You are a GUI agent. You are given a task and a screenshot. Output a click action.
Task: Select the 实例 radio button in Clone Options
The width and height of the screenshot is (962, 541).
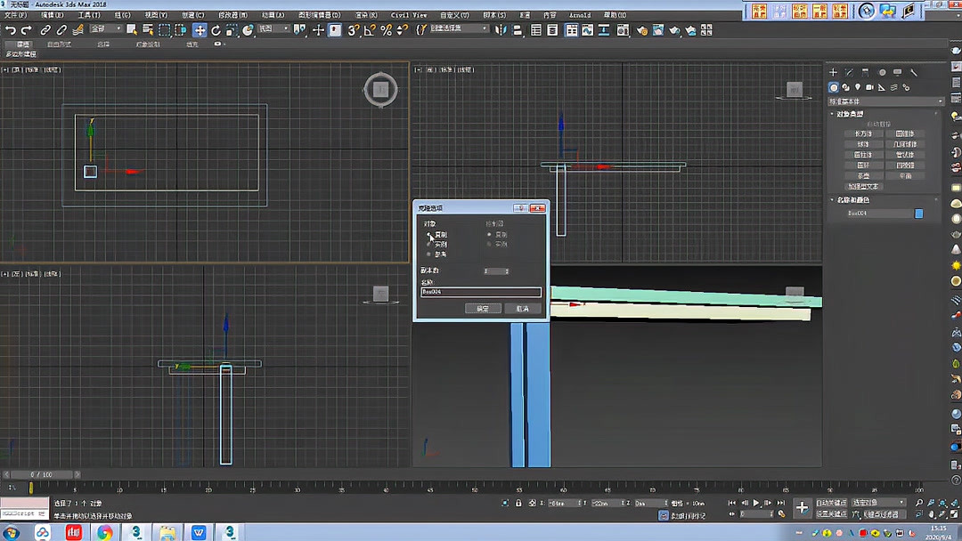point(429,244)
